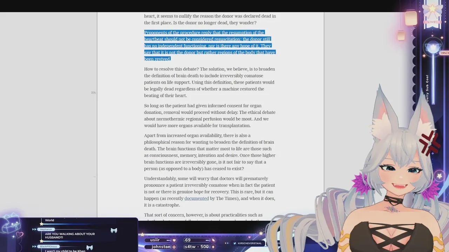Click the "s4tw - 500" label in overlay
Image resolution: width=449 pixels, height=252 pixels.
(197, 247)
